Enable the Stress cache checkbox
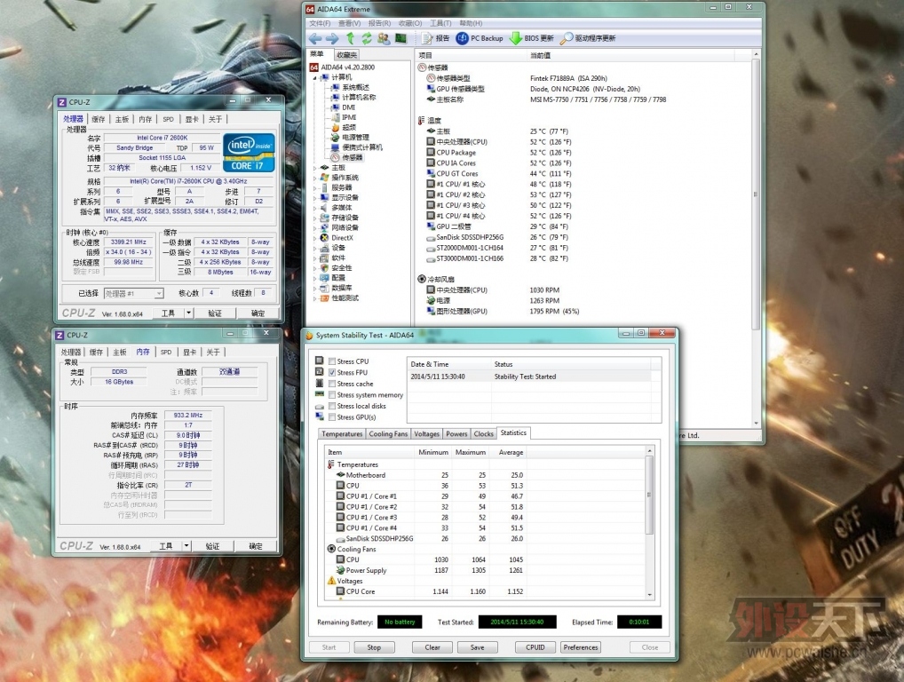The image size is (904, 682). pyautogui.click(x=332, y=384)
